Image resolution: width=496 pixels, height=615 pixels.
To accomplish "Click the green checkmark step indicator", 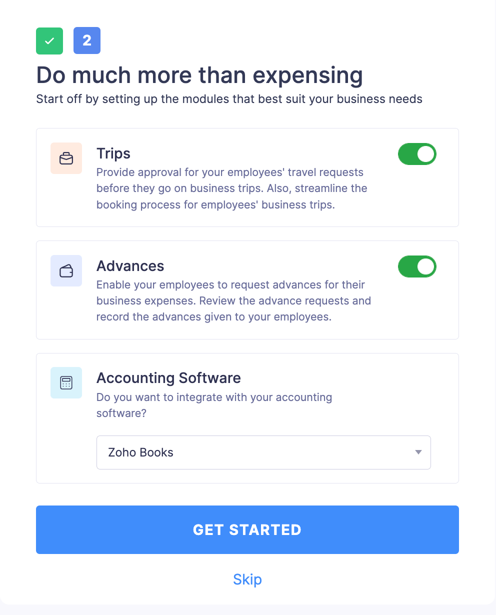I will point(49,40).
